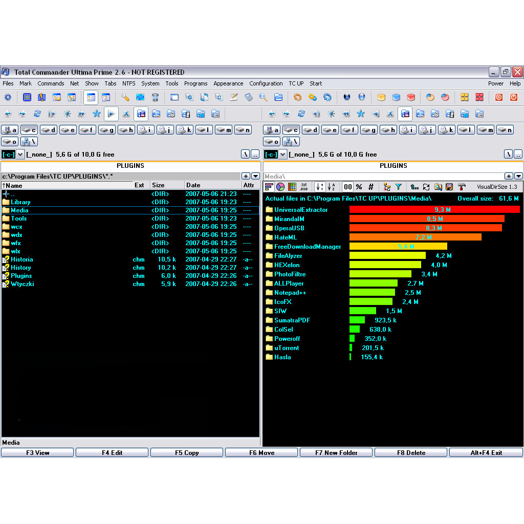
Task: Click the network drive button in left panel
Action: pyautogui.click(x=29, y=142)
